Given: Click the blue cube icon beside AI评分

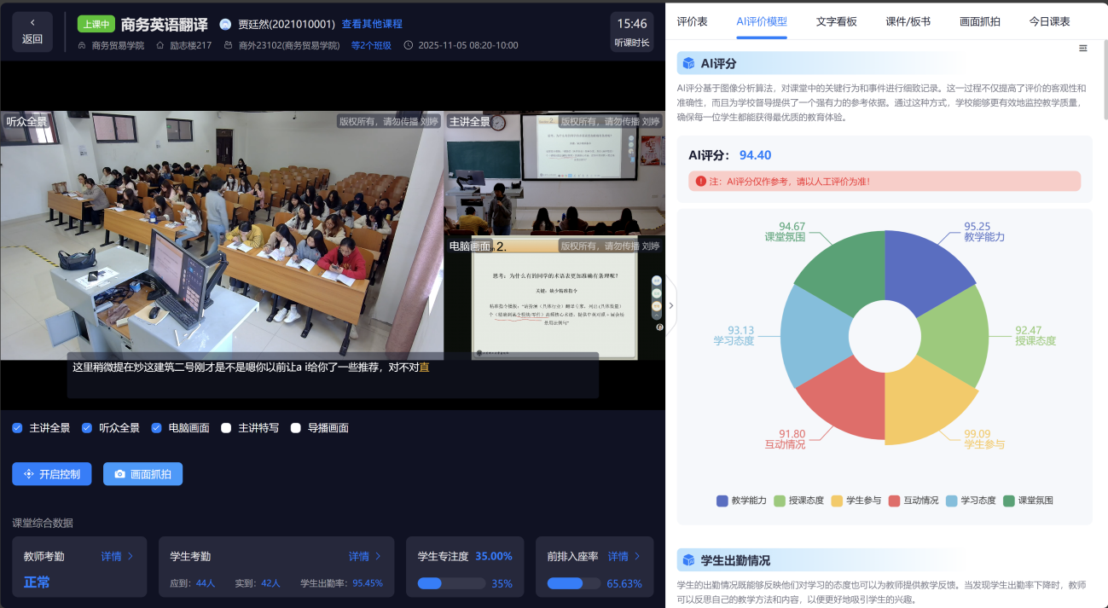Looking at the screenshot, I should [x=687, y=62].
